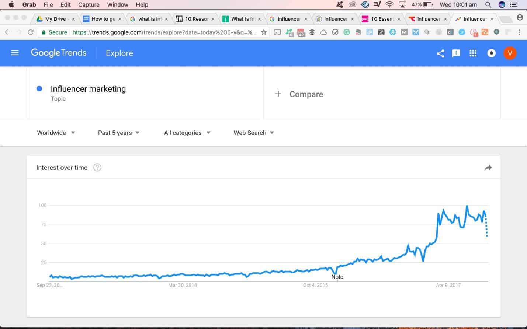This screenshot has width=527, height=329.
Task: Open the Window menu
Action: [x=118, y=5]
